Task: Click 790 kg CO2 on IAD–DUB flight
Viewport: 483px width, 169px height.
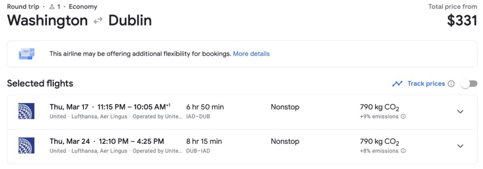Action: point(379,107)
